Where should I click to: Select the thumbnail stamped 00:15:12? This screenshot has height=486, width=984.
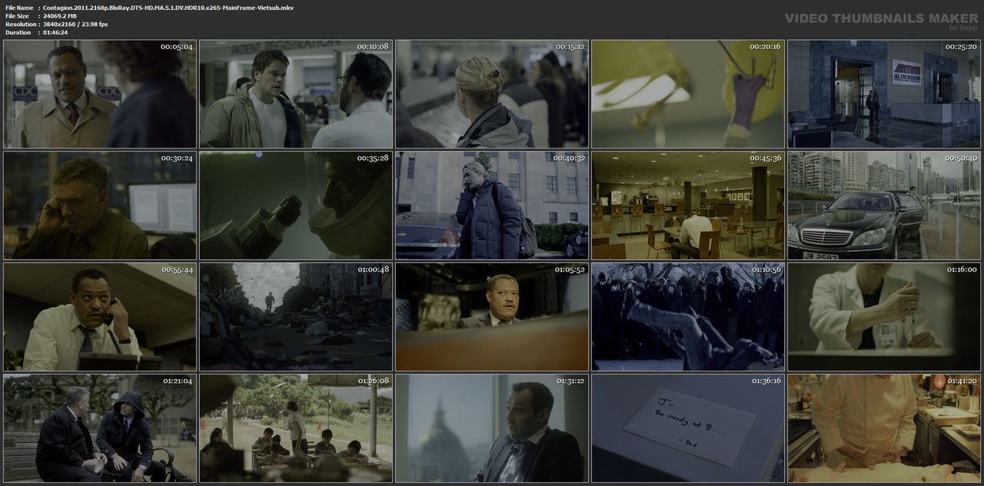492,94
